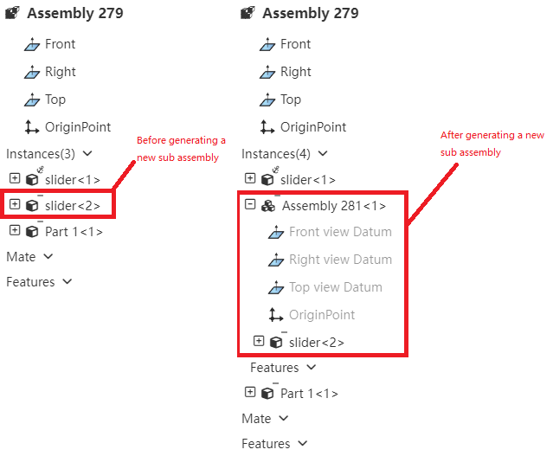Click the OriginPoint axis icon in left tree
Image resolution: width=553 pixels, height=456 pixels.
32,127
